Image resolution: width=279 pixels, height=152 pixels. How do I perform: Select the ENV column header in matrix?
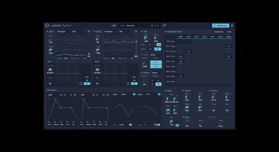click(x=188, y=37)
